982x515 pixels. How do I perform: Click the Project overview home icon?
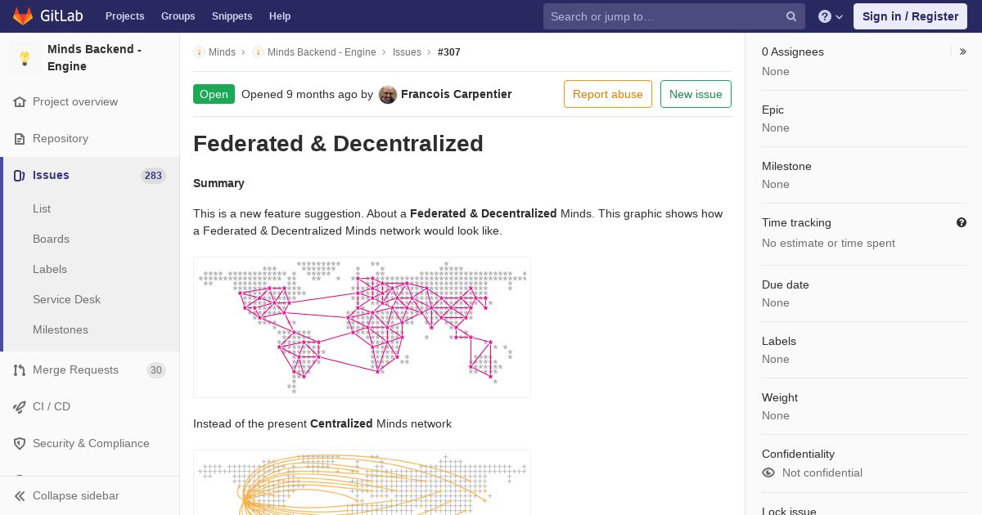[20, 102]
